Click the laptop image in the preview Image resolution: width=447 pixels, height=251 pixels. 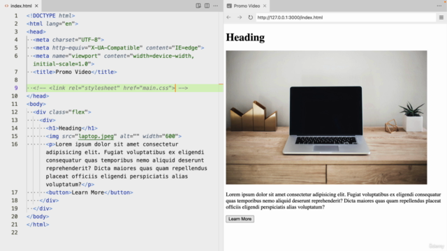coord(326,117)
